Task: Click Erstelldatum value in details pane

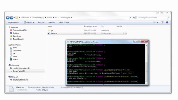Action: (77, 87)
